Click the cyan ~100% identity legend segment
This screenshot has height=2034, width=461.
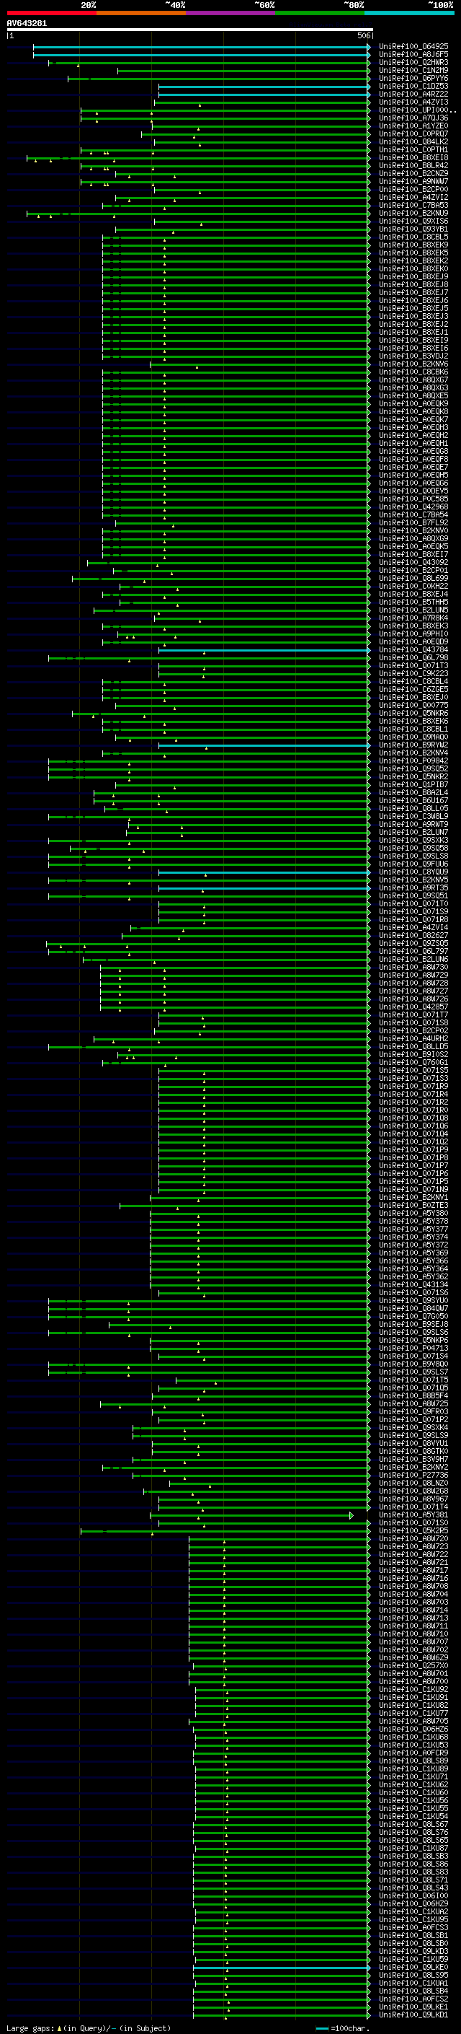pyautogui.click(x=410, y=14)
